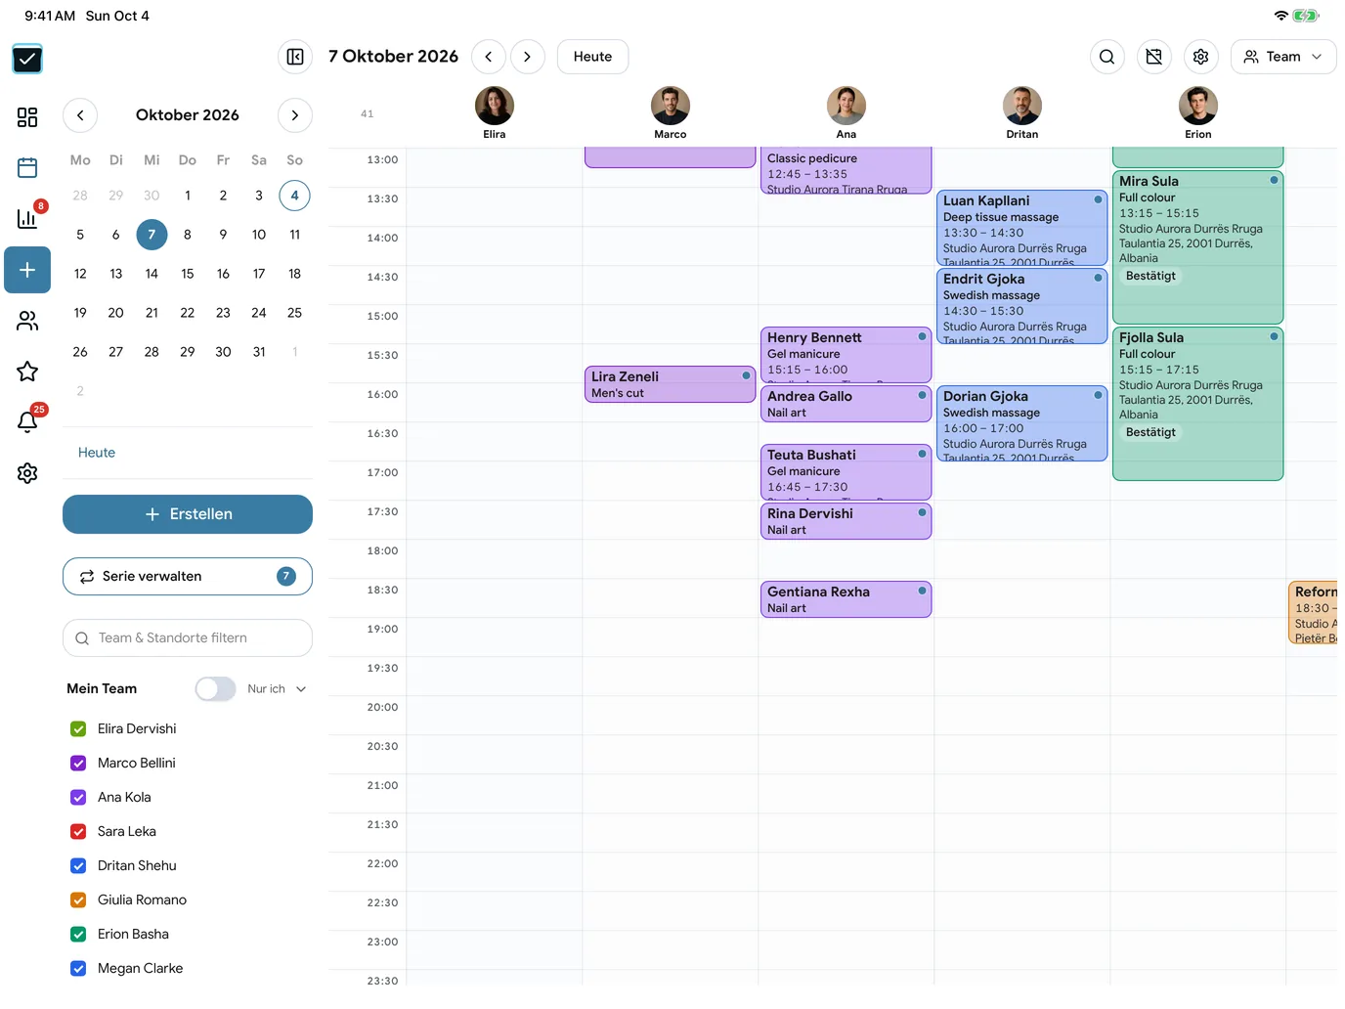
Task: Open the calendar icon in sidebar
Action: [x=27, y=168]
